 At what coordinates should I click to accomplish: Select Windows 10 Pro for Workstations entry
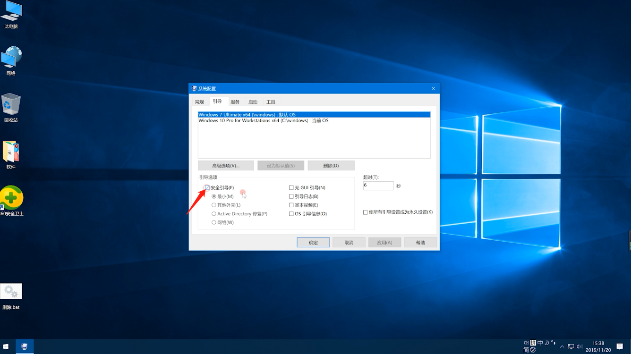click(x=314, y=120)
